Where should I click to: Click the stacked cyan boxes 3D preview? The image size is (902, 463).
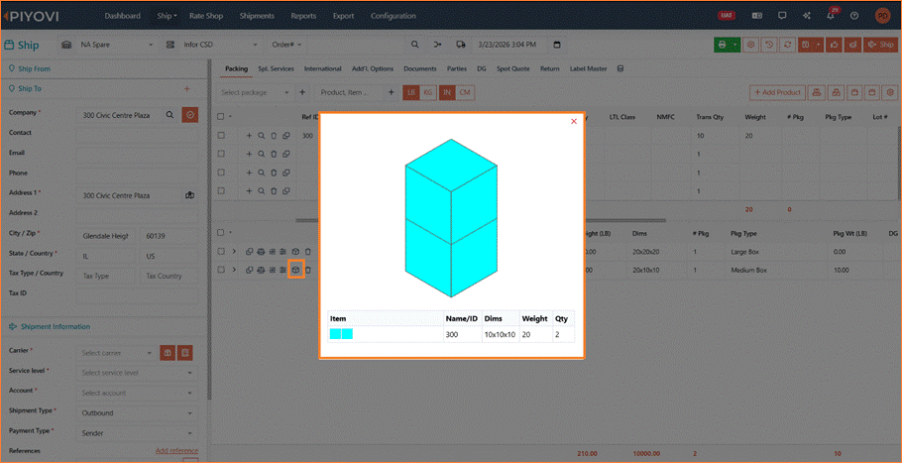[451, 218]
